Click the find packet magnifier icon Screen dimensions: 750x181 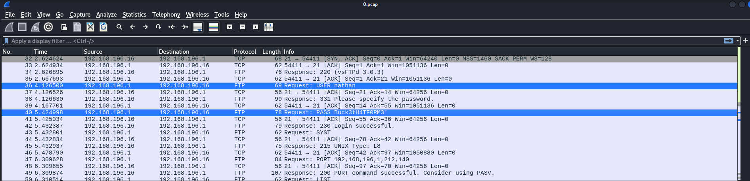click(x=119, y=27)
